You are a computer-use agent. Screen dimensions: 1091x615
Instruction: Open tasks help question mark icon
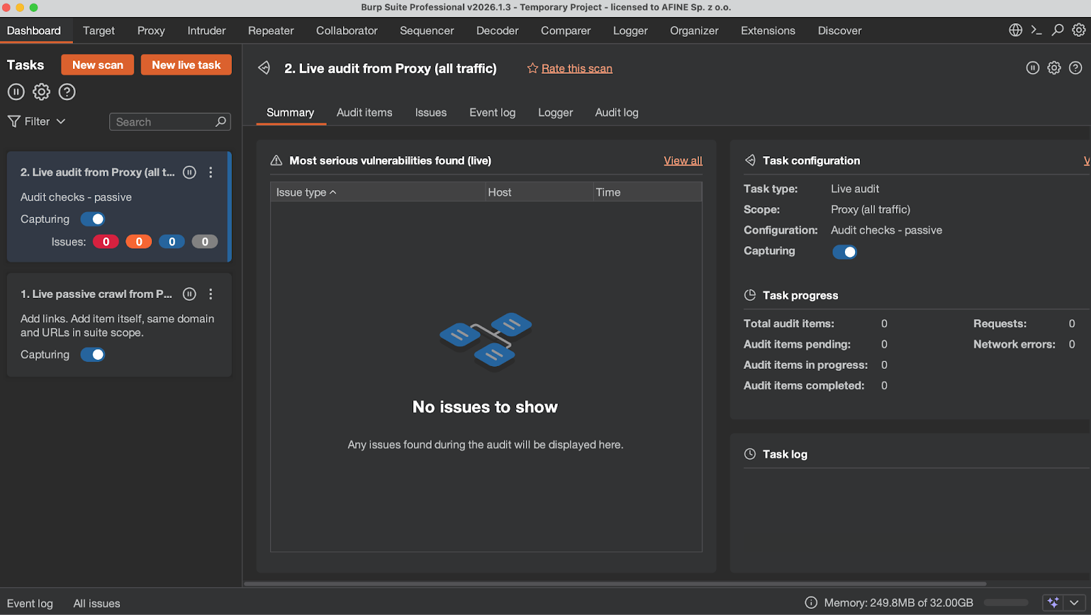(67, 91)
